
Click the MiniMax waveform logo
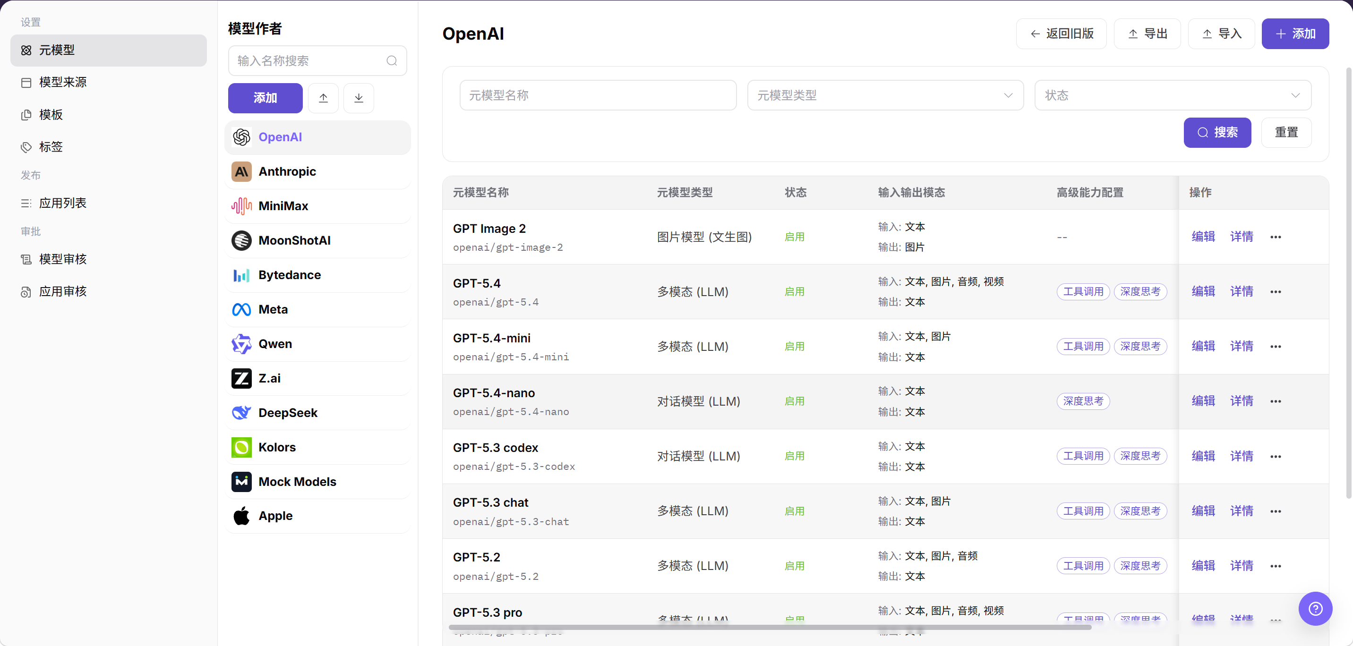click(x=241, y=206)
